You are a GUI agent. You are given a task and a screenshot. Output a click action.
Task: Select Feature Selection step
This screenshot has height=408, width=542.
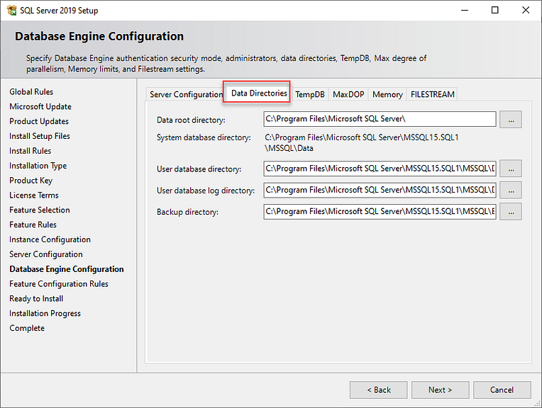click(40, 210)
